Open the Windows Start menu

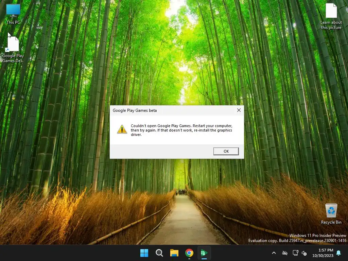coord(144,253)
